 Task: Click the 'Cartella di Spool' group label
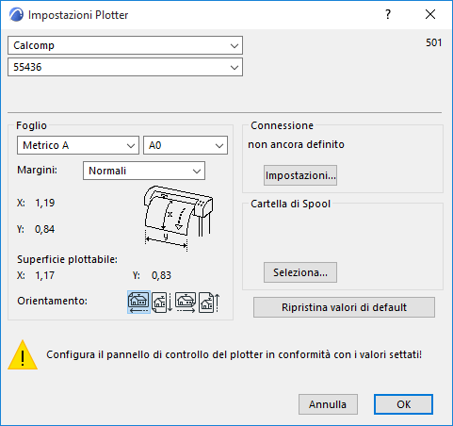[x=290, y=204]
